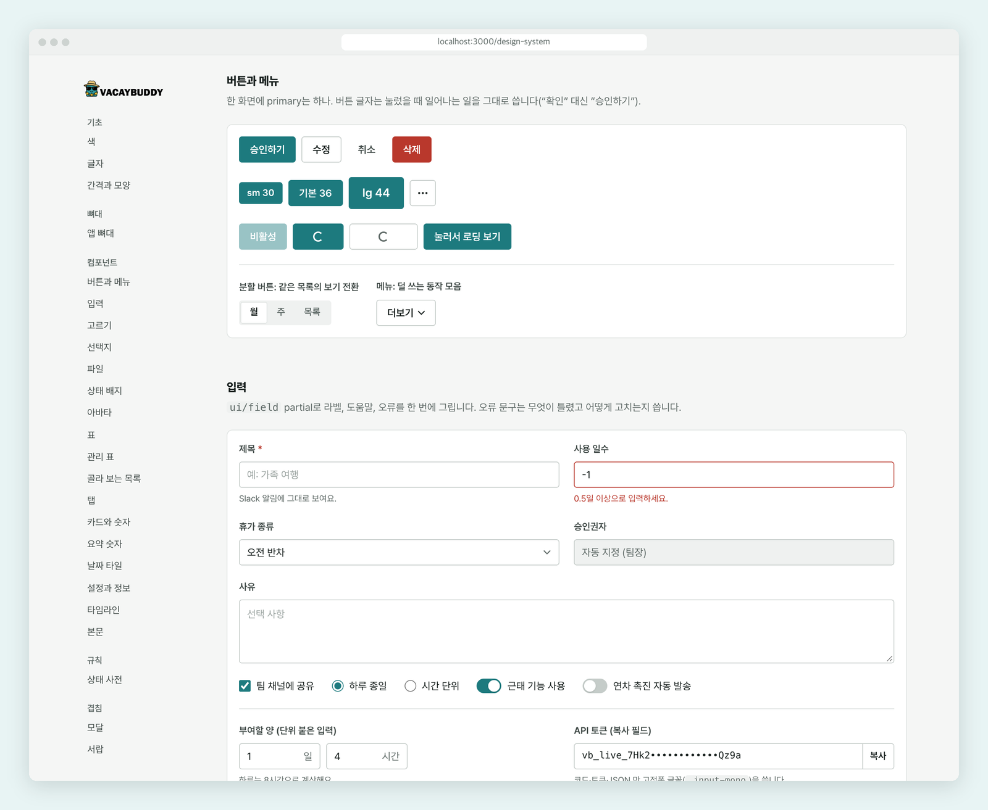Enable the 연차 촉진 자동 발송 switch

[595, 686]
